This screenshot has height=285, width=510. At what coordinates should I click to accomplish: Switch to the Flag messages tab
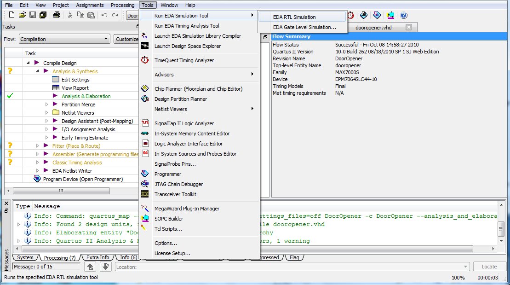click(x=294, y=257)
